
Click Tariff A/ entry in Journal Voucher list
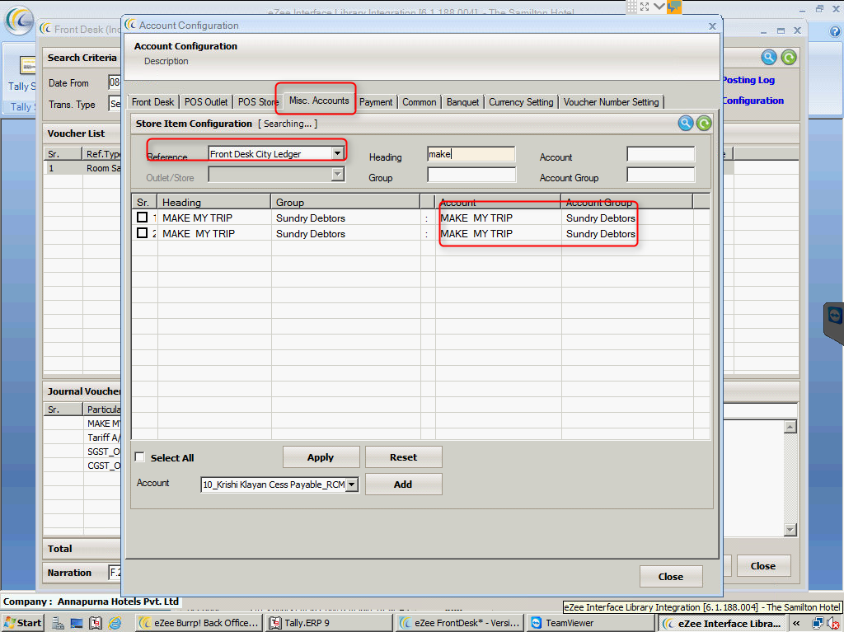pyautogui.click(x=104, y=438)
